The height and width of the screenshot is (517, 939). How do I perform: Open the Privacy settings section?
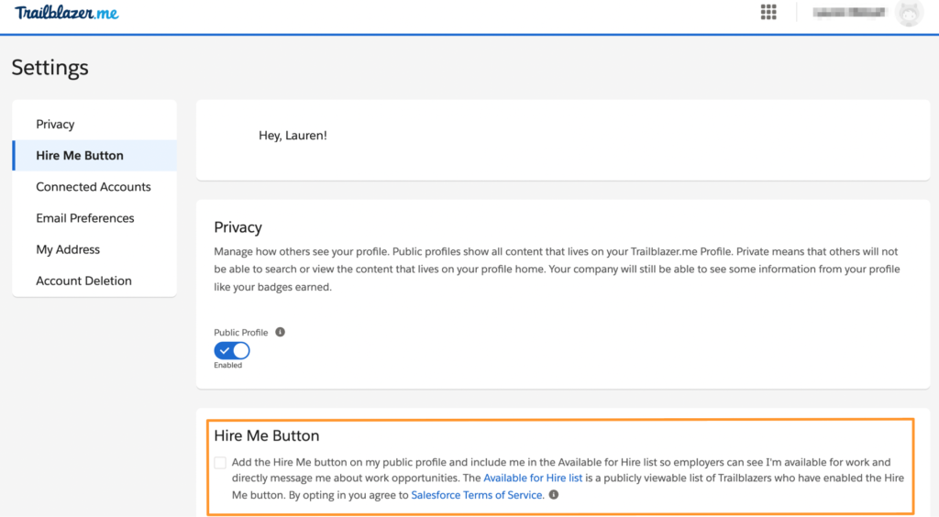(x=94, y=124)
